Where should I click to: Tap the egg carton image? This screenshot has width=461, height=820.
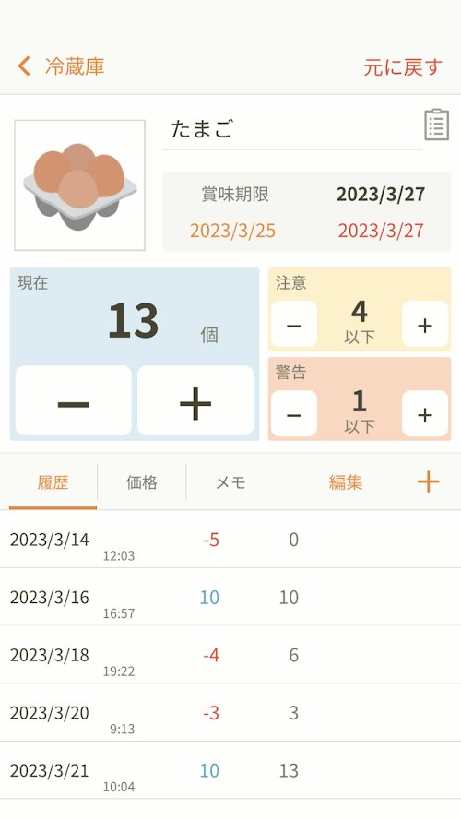[x=79, y=185]
